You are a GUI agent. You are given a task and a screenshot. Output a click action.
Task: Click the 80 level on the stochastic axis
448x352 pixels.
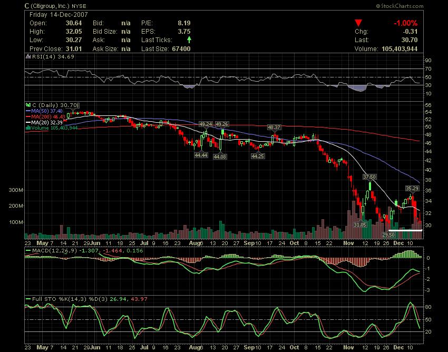coord(428,307)
